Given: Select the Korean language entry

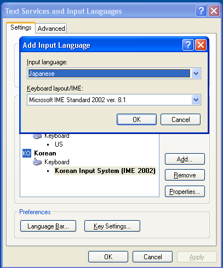Looking at the screenshot, I should (x=45, y=153).
